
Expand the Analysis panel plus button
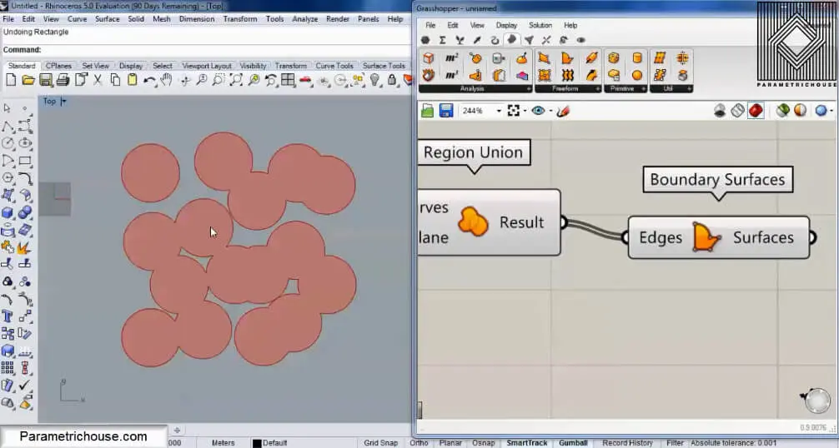[529, 88]
